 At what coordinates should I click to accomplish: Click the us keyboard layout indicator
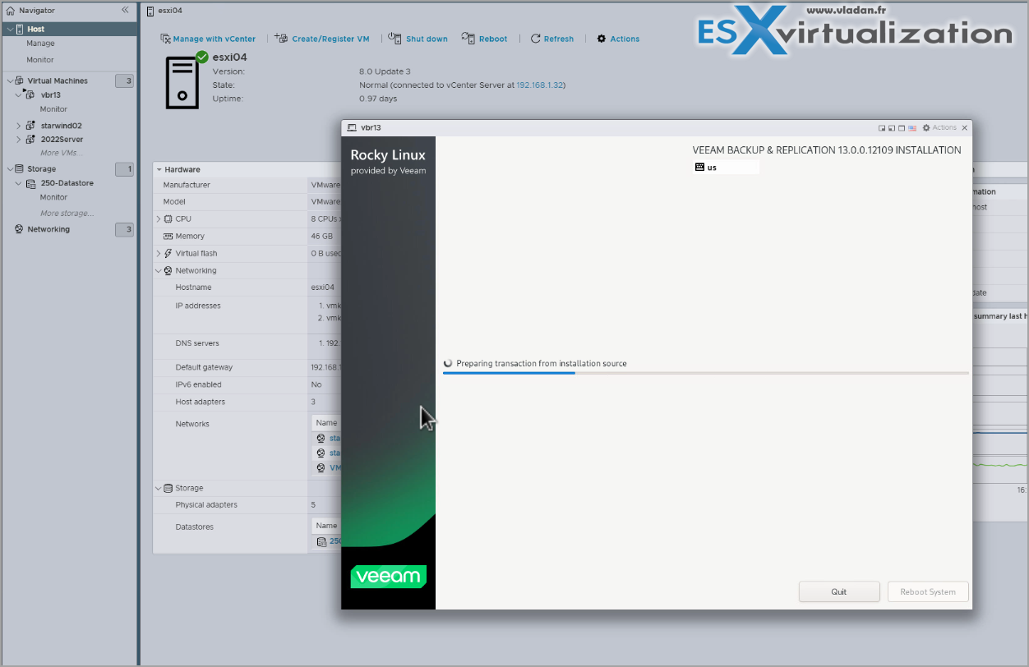pyautogui.click(x=726, y=167)
